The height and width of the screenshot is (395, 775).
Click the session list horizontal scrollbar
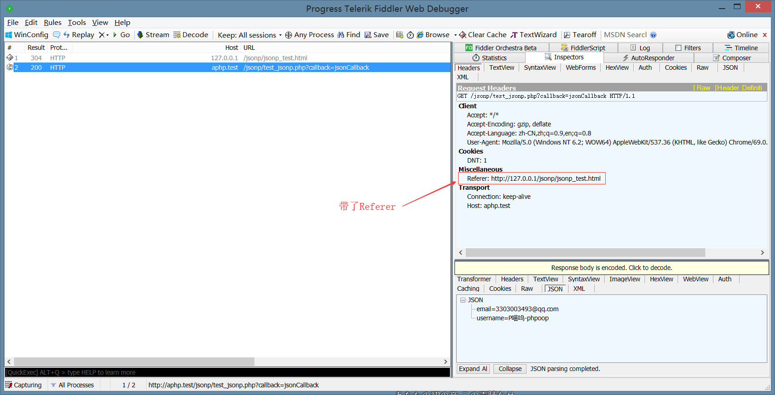pyautogui.click(x=227, y=361)
